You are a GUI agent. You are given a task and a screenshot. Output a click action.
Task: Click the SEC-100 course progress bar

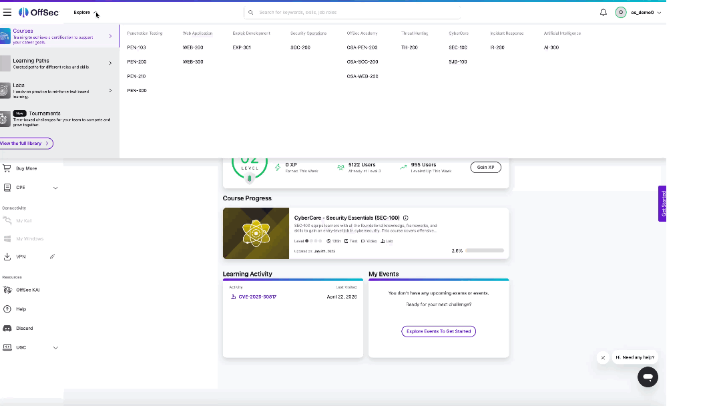click(x=485, y=250)
